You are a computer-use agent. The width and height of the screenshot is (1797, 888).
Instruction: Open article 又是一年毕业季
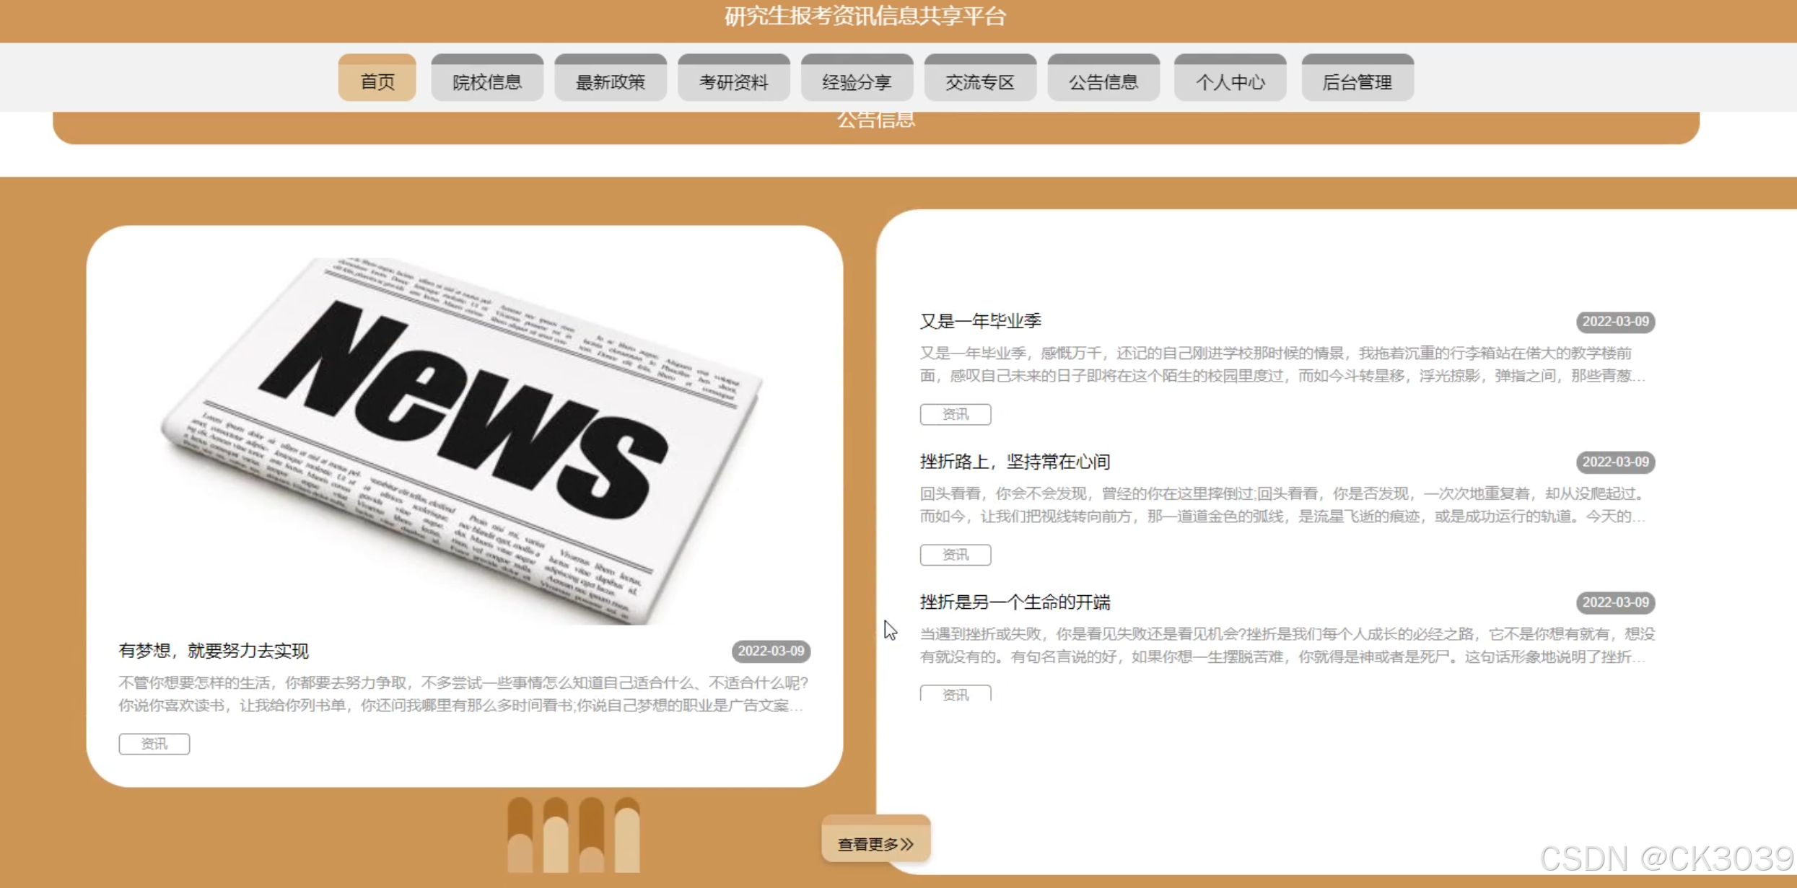coord(980,321)
